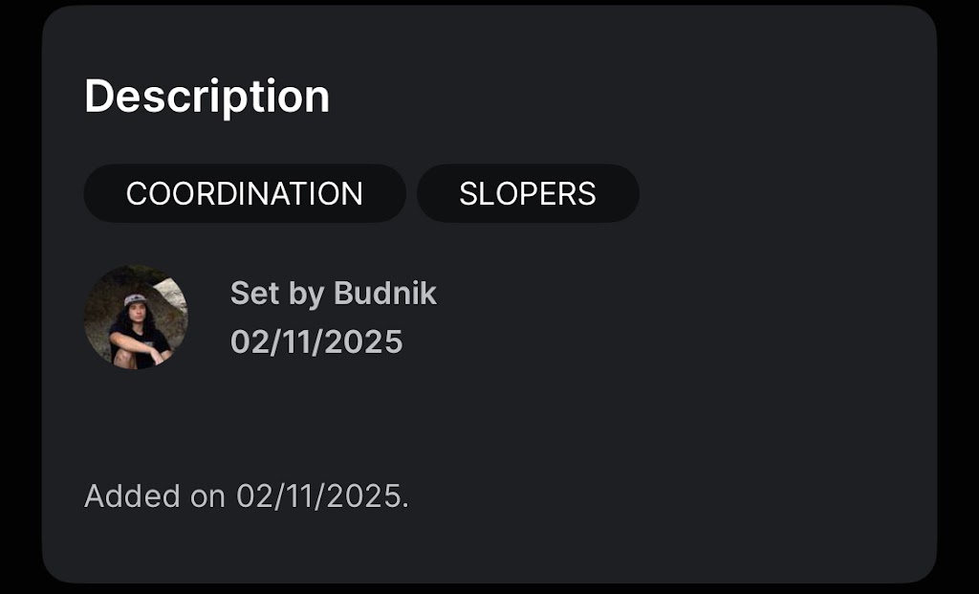The image size is (979, 594).
Task: Click the "Set by Budnik" text
Action: click(333, 294)
